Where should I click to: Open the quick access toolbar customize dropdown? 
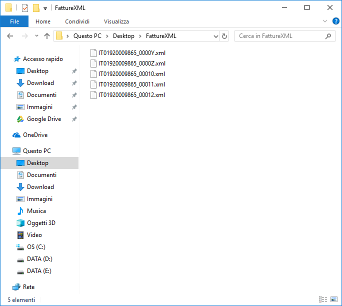pyautogui.click(x=45, y=8)
